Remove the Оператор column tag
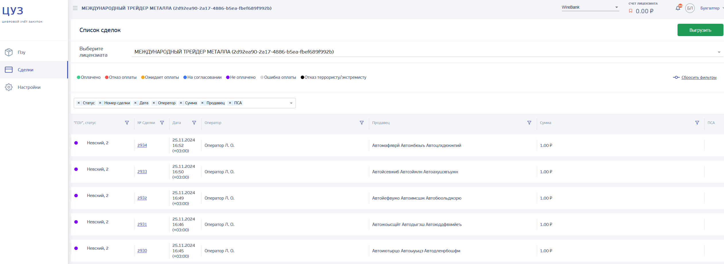This screenshot has width=724, height=264. pos(154,103)
